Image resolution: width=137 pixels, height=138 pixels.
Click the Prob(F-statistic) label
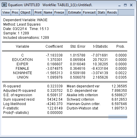(16, 113)
